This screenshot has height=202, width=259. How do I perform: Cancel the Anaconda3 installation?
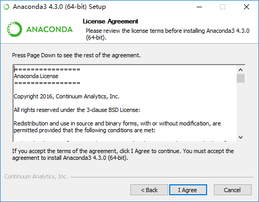tap(233, 190)
